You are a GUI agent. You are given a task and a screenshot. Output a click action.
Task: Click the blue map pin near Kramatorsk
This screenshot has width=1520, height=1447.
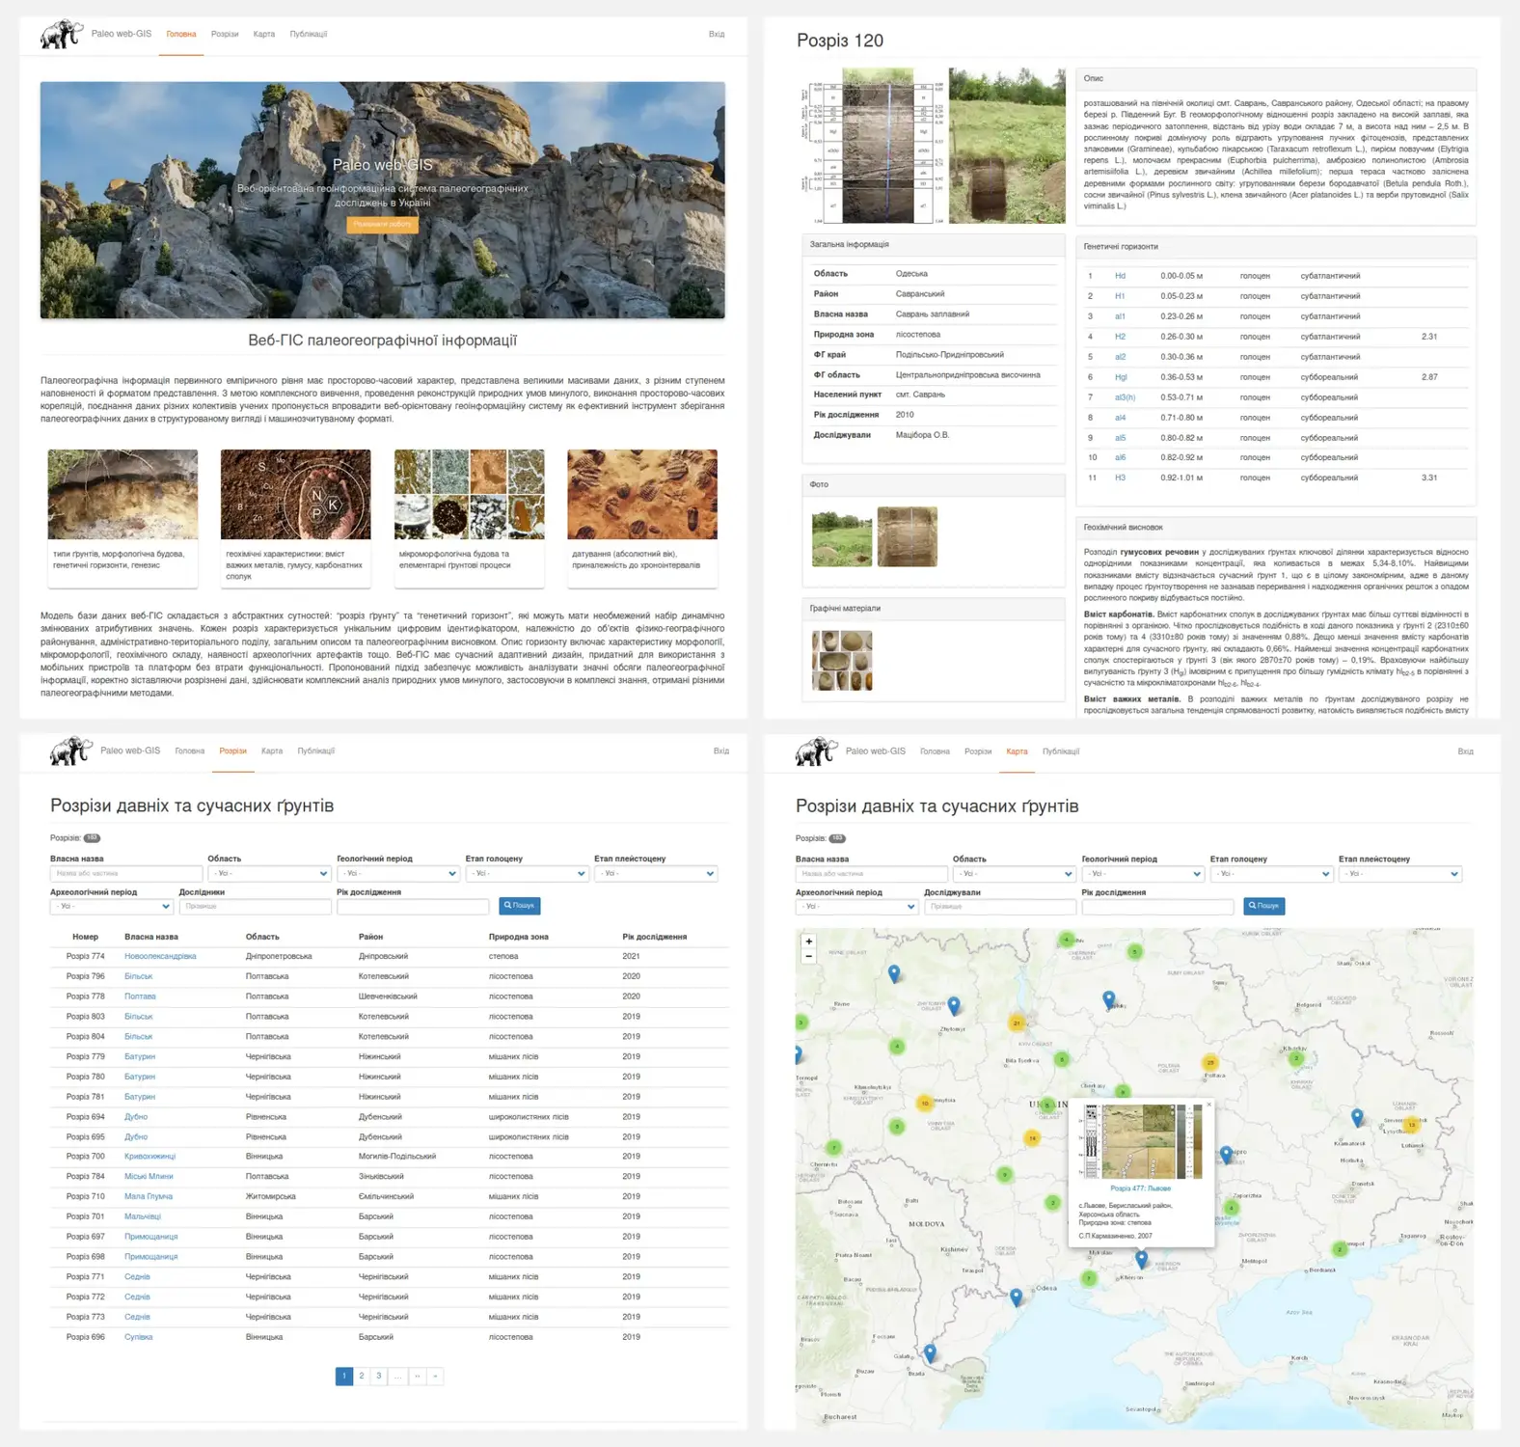(1357, 1117)
